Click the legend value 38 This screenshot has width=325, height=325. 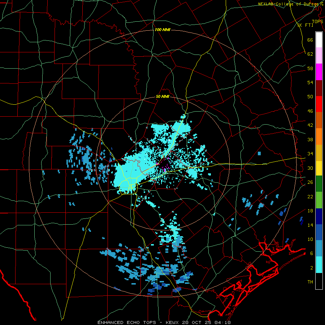pos(310,139)
